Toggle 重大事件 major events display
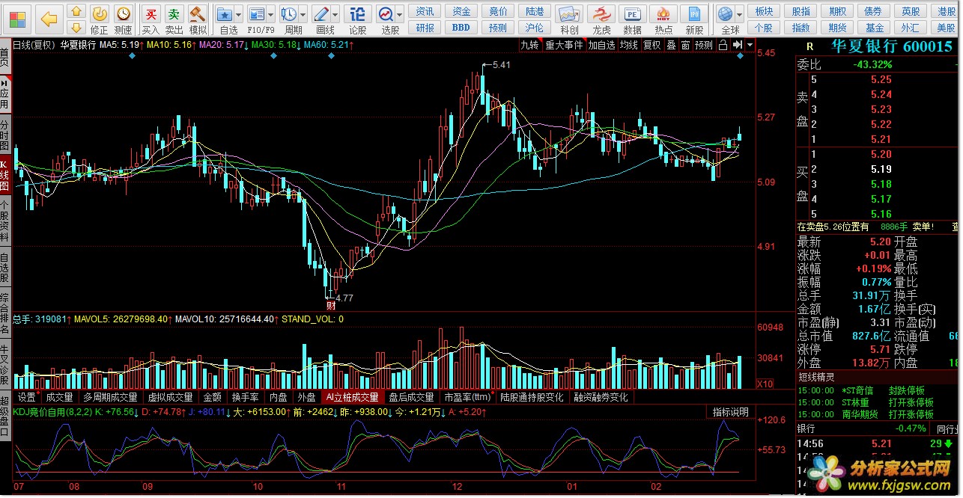Screen dimensions: 963x498 click(x=564, y=45)
